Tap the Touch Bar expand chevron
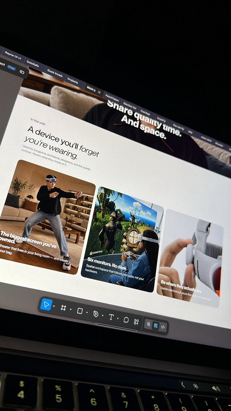Image resolution: width=231 pixels, height=411 pixels. (x=183, y=385)
